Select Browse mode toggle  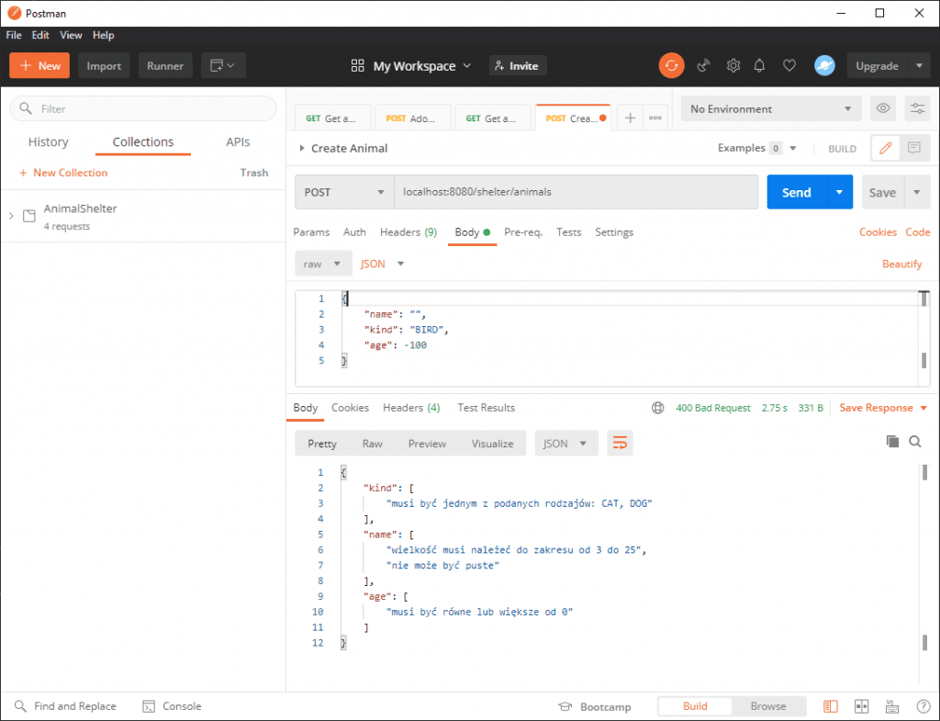click(768, 706)
